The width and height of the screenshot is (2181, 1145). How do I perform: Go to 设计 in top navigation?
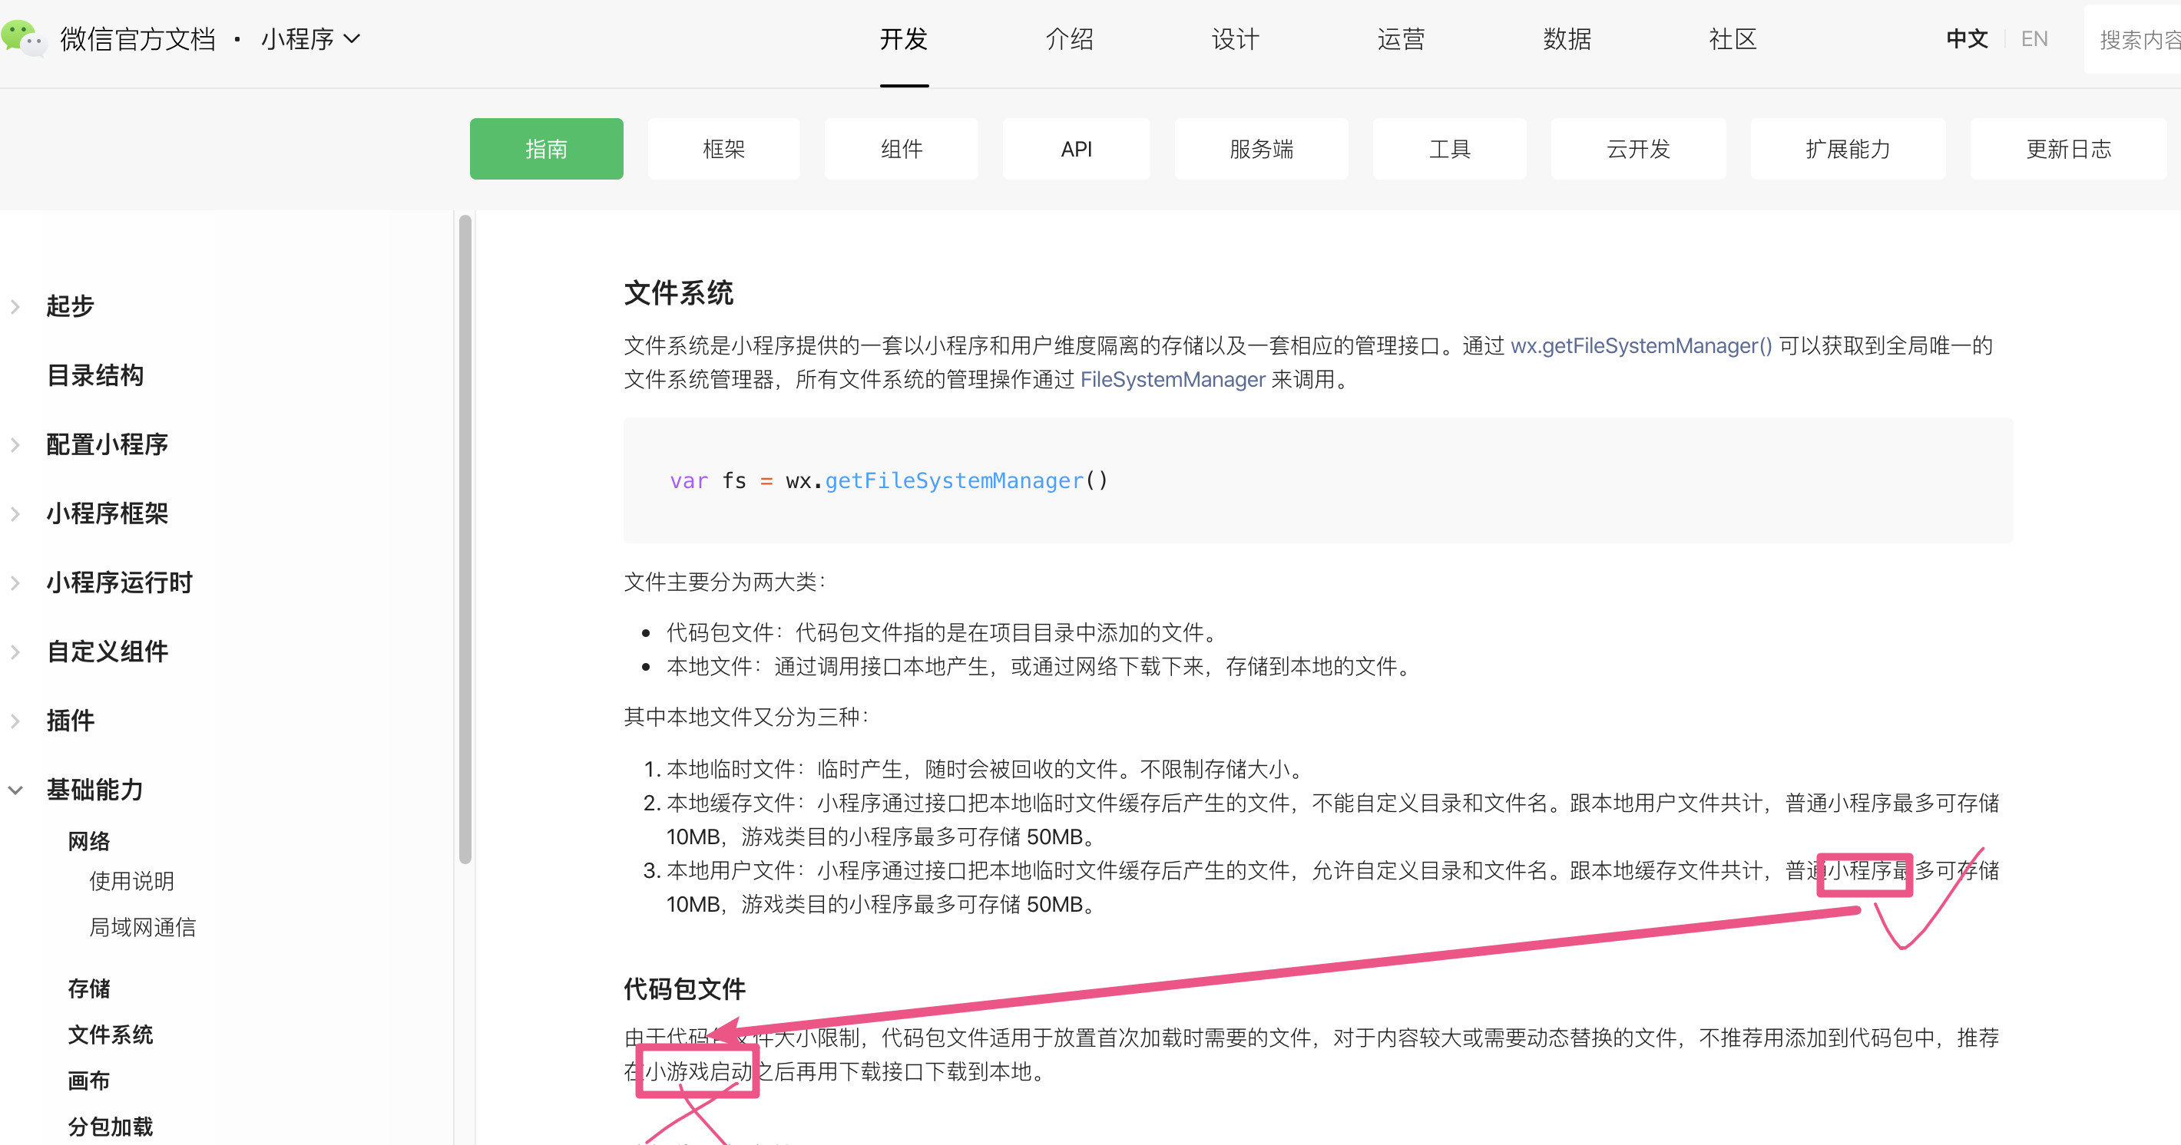point(1236,39)
